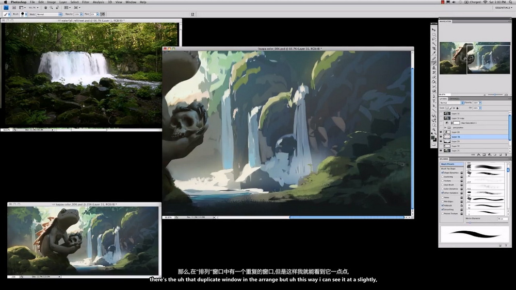Click the Wi-Fi icon in menu bar
This screenshot has width=516, height=290.
(x=485, y=2)
